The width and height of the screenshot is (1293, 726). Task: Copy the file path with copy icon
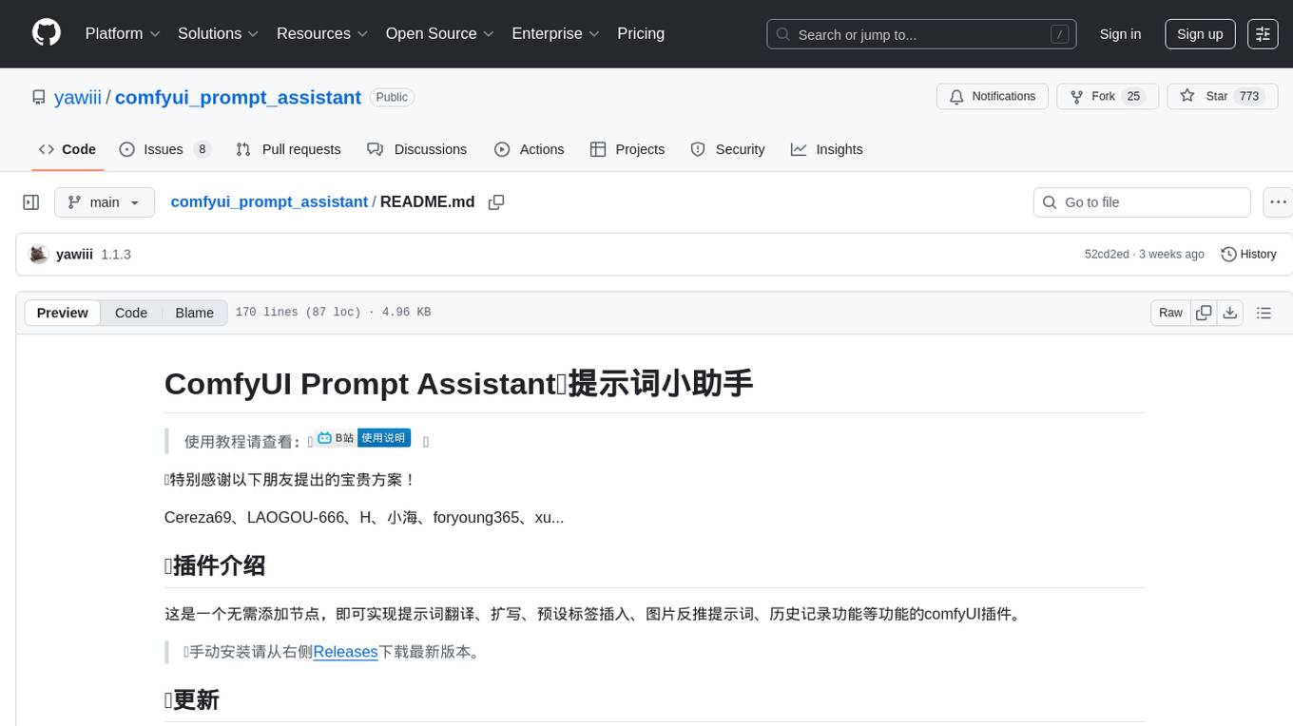(x=496, y=201)
